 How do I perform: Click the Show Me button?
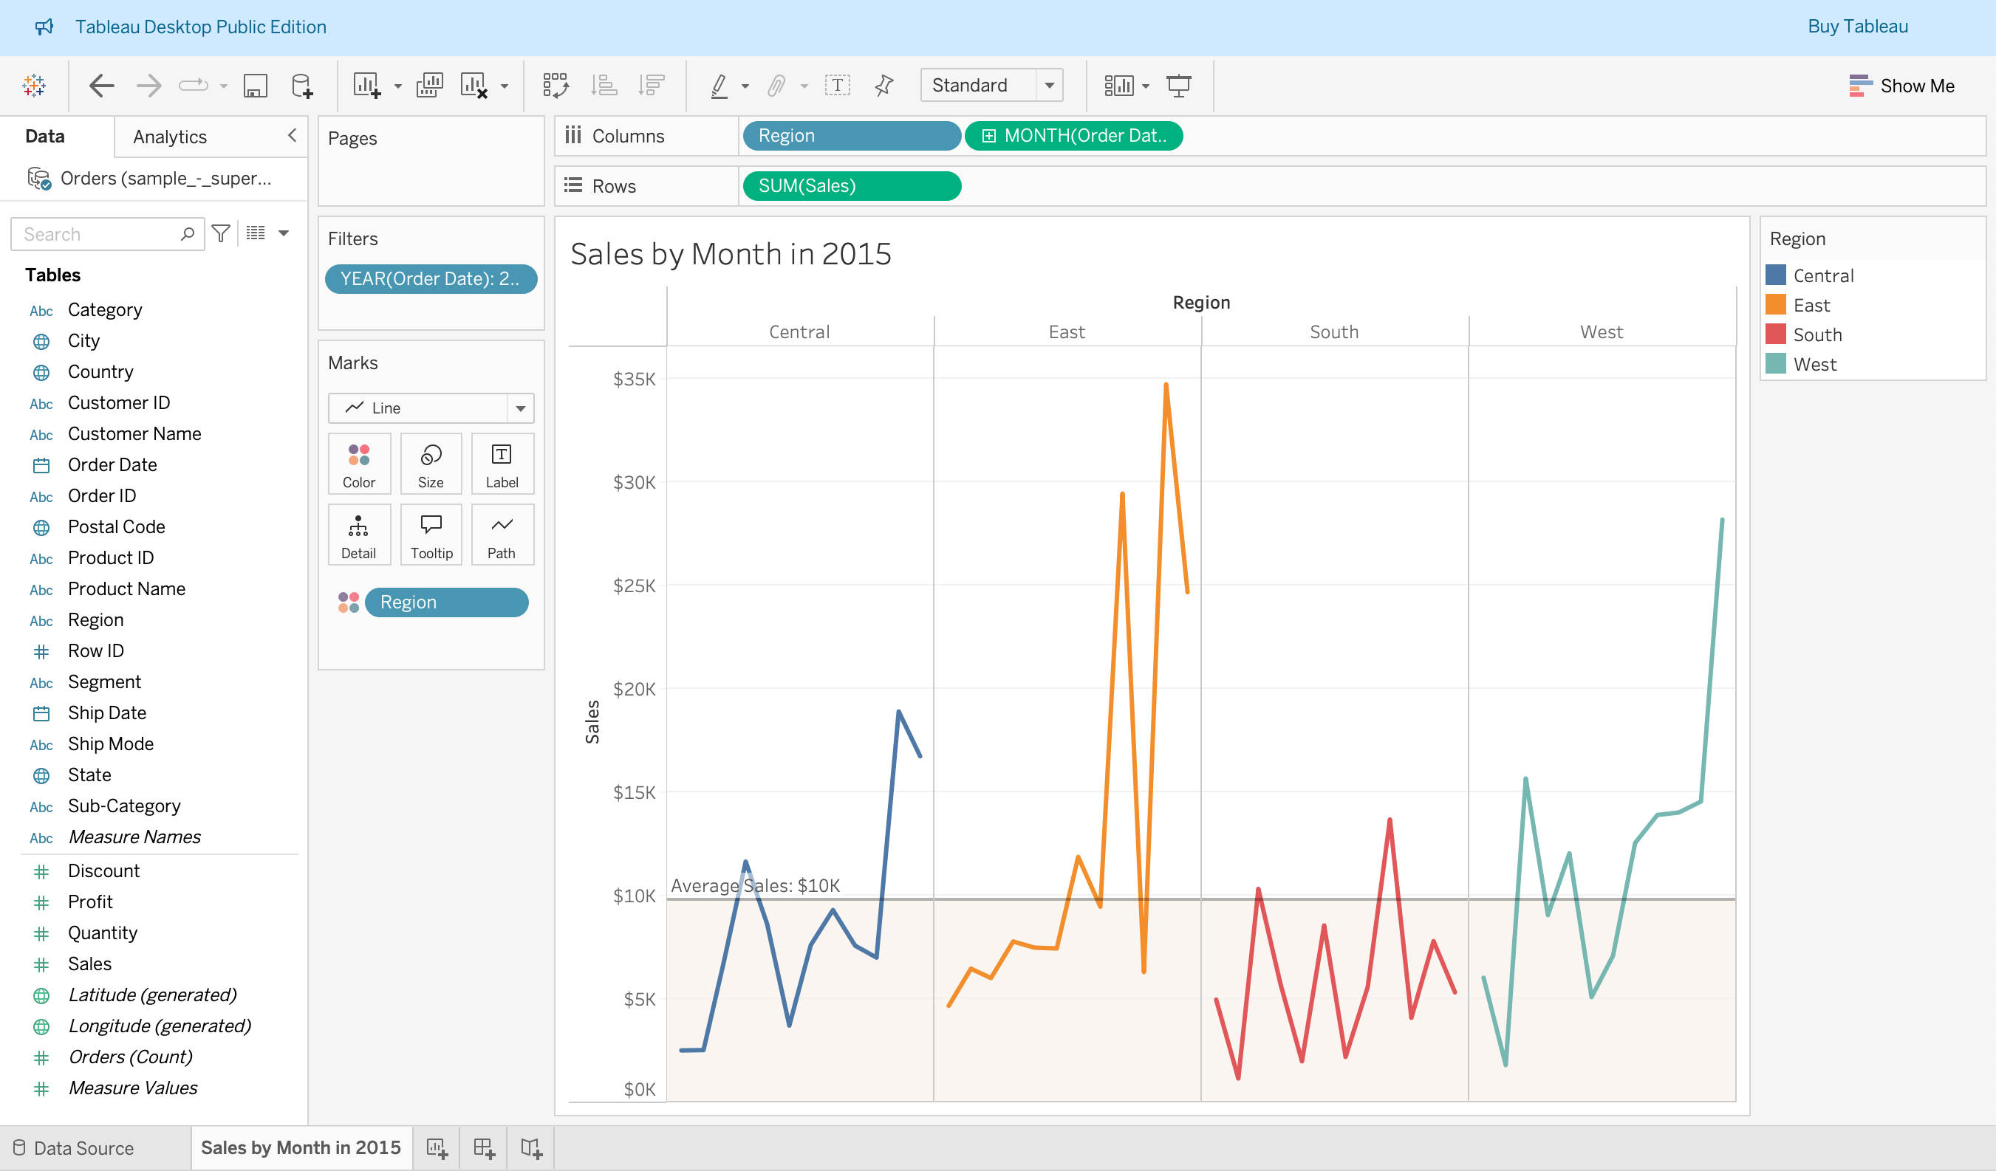(x=1901, y=86)
